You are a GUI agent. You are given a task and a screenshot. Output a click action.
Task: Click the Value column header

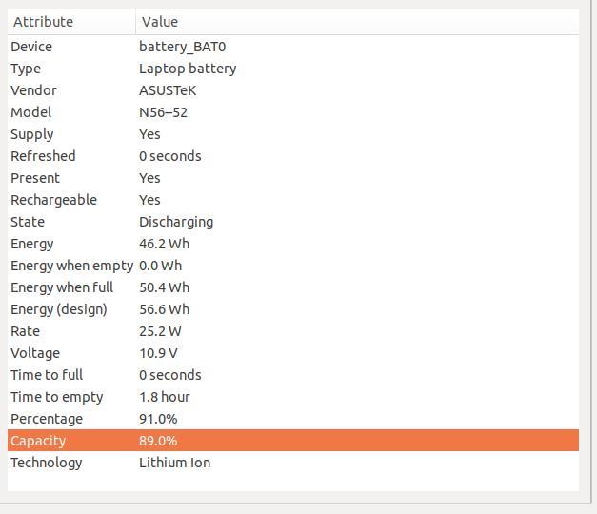357,22
